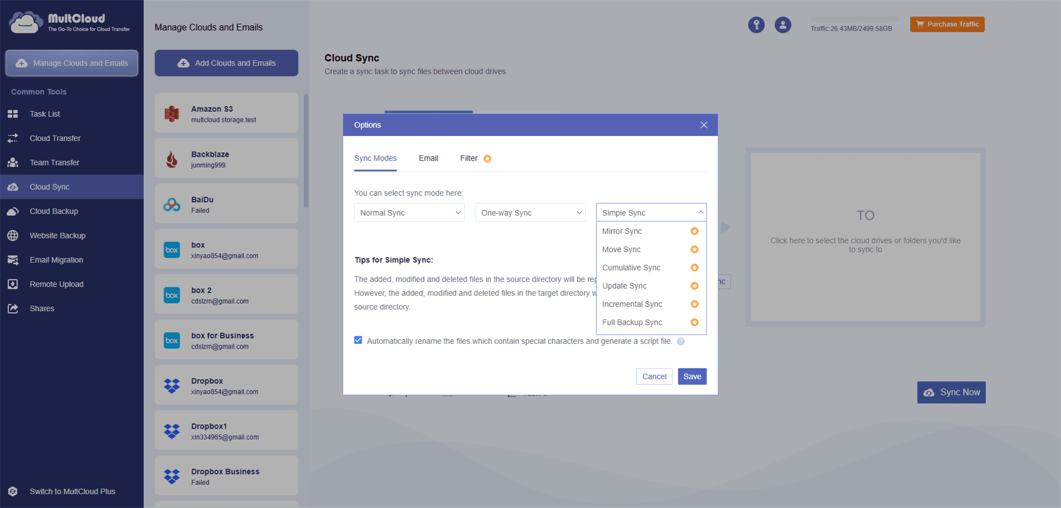This screenshot has width=1061, height=508.
Task: Click the Cancel button
Action: pos(654,377)
